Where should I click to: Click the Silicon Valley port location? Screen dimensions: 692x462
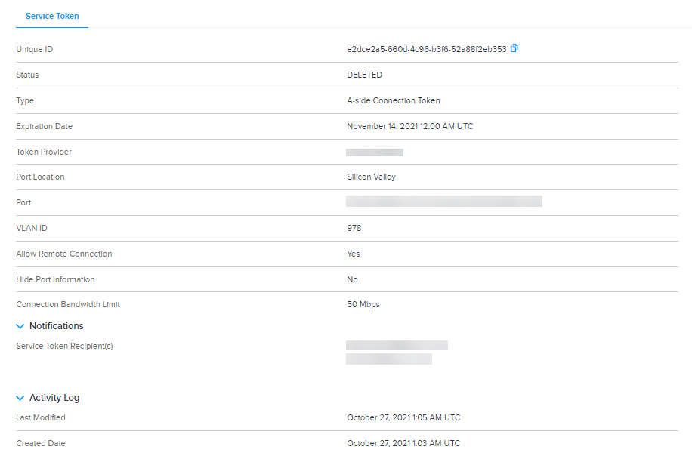[371, 177]
